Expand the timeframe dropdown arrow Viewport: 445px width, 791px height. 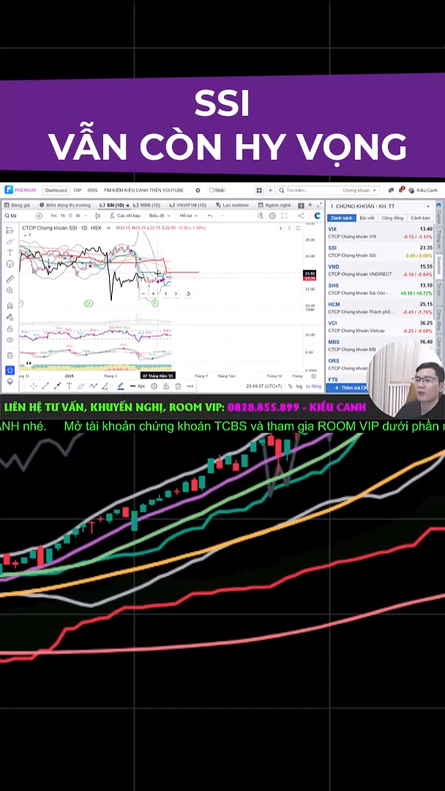86,216
